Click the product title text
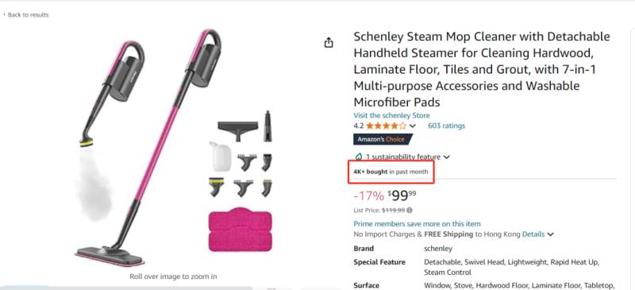This screenshot has width=635, height=290. coord(482,69)
